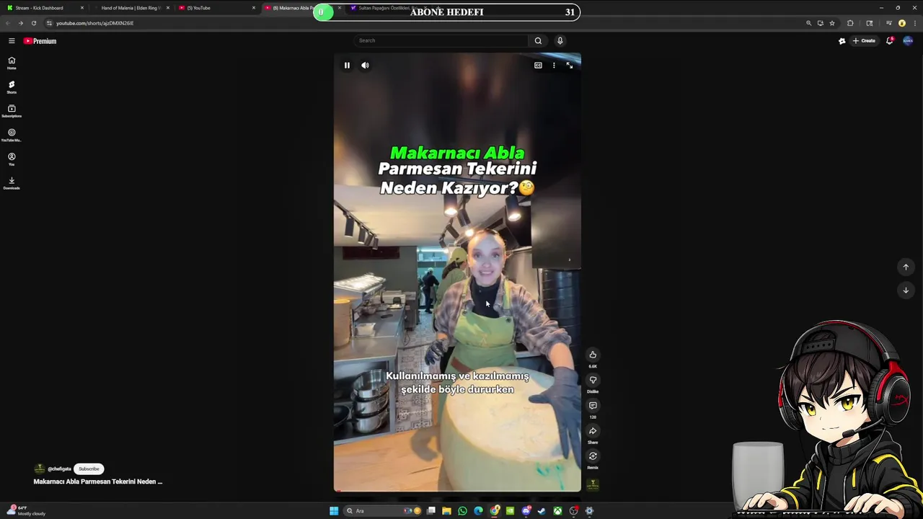Open WhatsApp from the taskbar

click(x=462, y=511)
